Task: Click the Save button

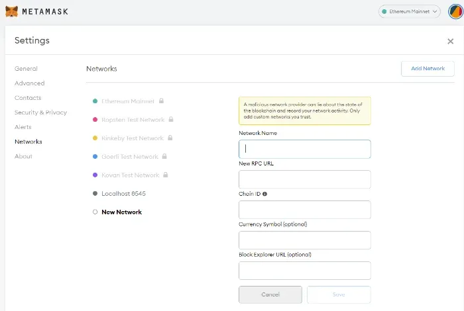Action: click(339, 294)
